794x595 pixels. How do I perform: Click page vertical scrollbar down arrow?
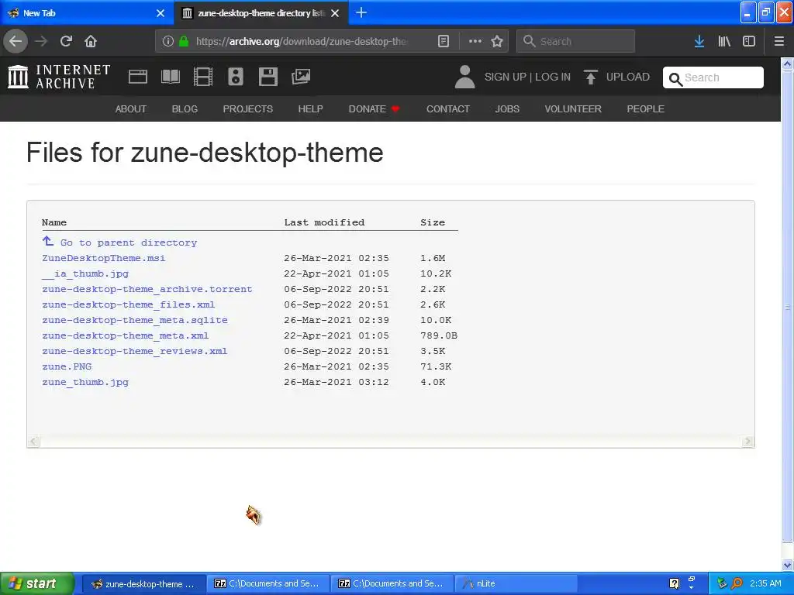(x=787, y=565)
